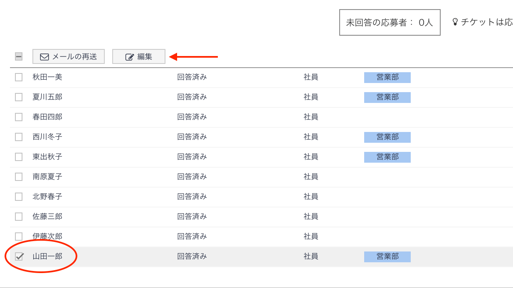
Task: Click the 未回答の応募者 counter box
Action: [390, 22]
